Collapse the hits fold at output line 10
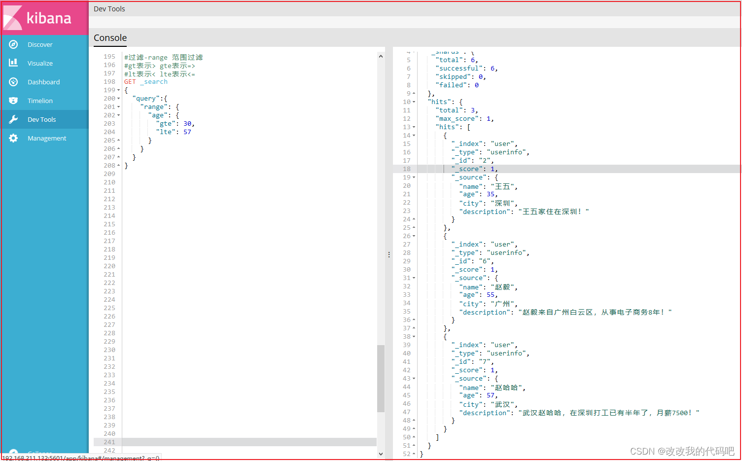Viewport: 742px width, 461px height. tap(414, 102)
